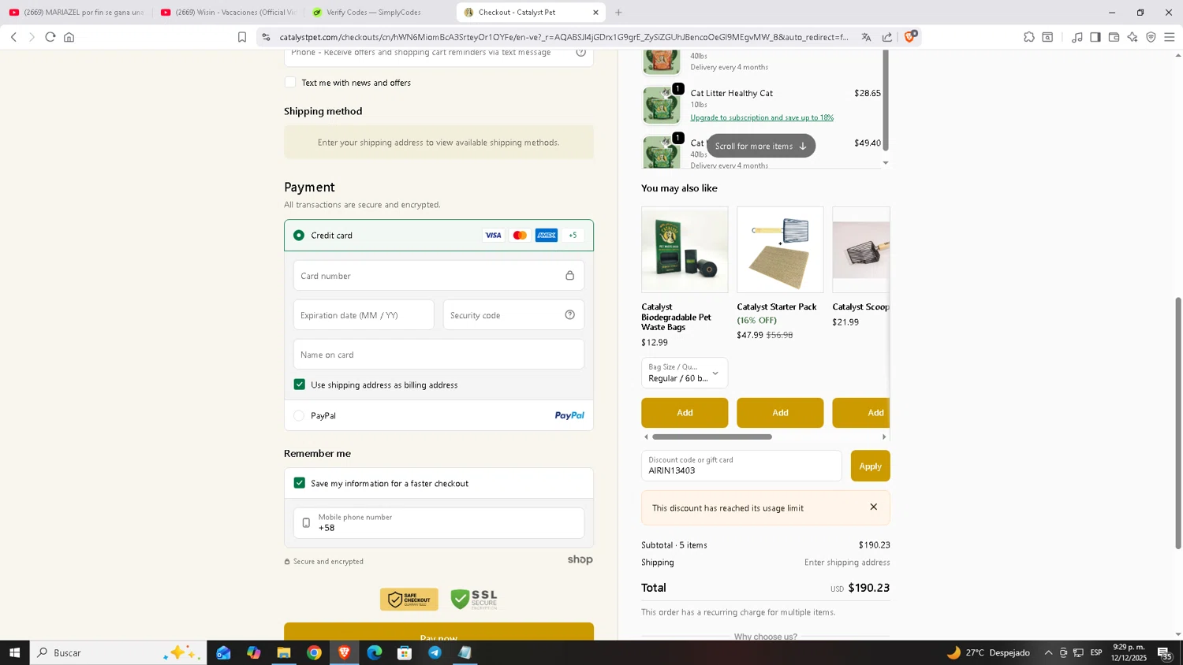Viewport: 1183px width, 665px height.
Task: Go back to previous page
Action: coord(13,37)
